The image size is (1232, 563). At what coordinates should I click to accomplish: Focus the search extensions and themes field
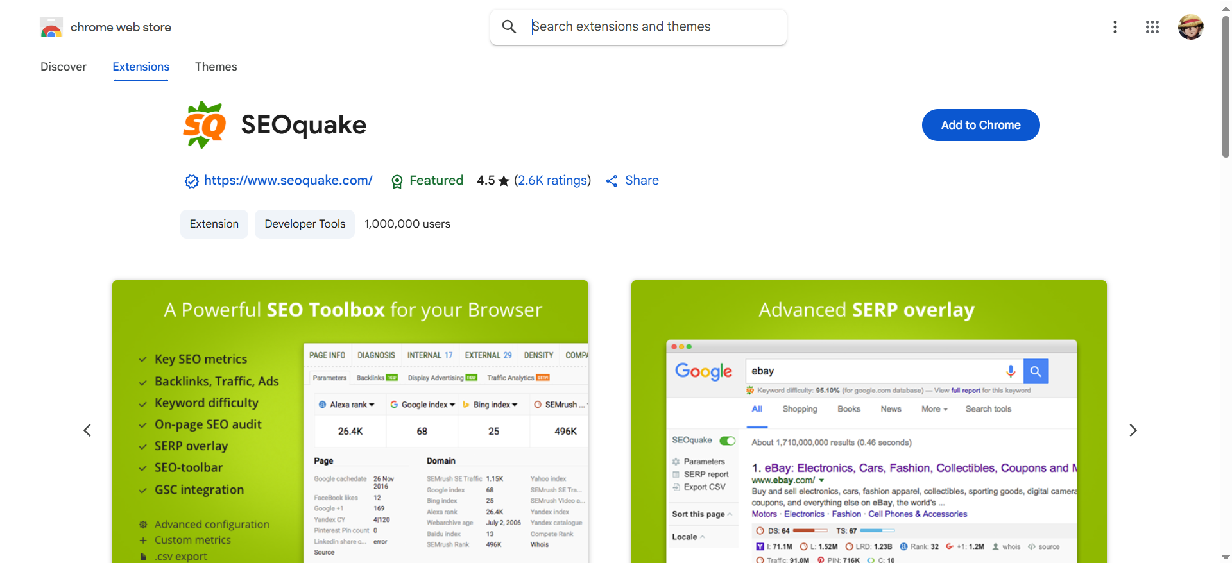(638, 27)
